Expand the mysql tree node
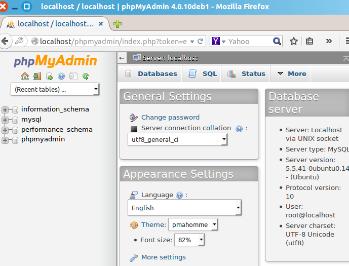 pos(5,120)
